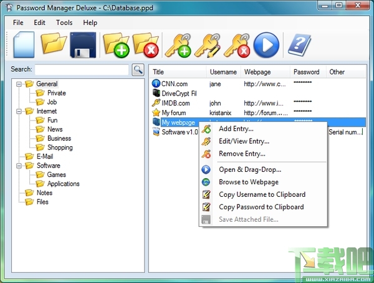374x283 pixels.
Task: Select the Job folder
Action: click(x=52, y=102)
